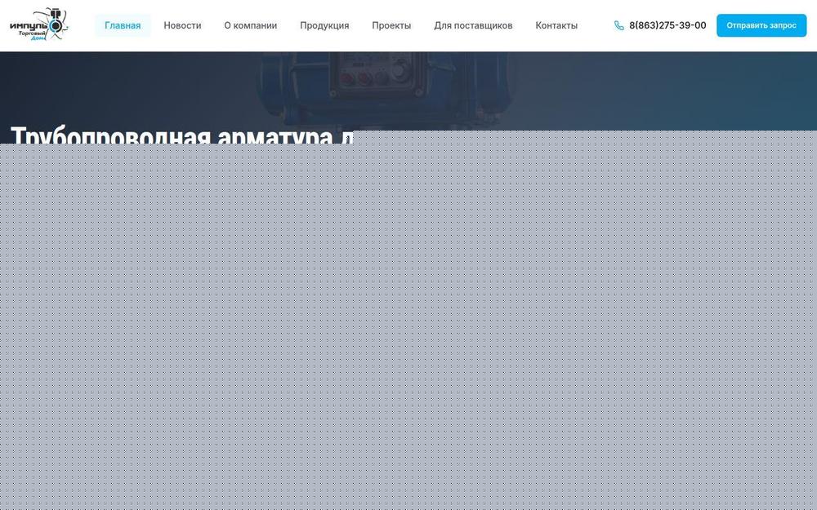Open the Продукция navigation item
This screenshot has height=510, width=817.
(324, 25)
